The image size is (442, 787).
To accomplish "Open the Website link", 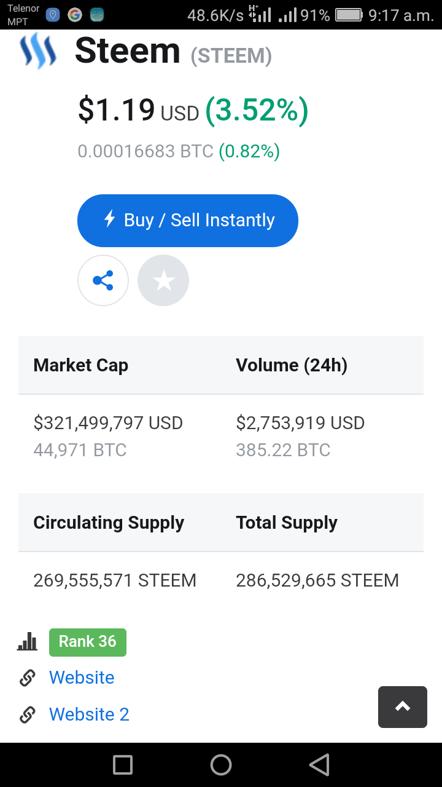I will (x=82, y=678).
